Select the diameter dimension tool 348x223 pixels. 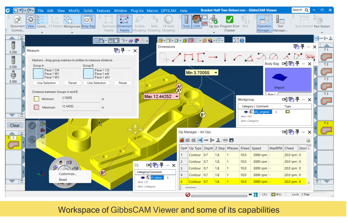[273, 57]
